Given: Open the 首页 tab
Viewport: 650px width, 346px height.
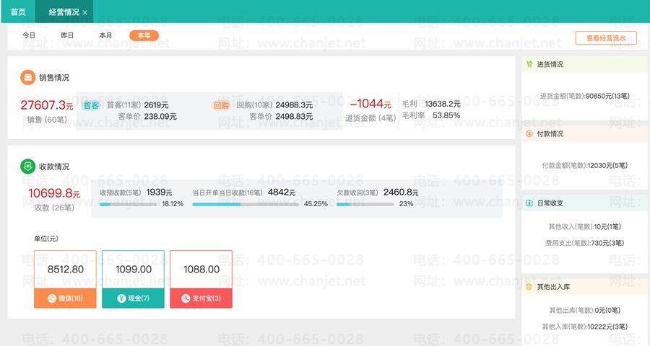Looking at the screenshot, I should [x=18, y=12].
